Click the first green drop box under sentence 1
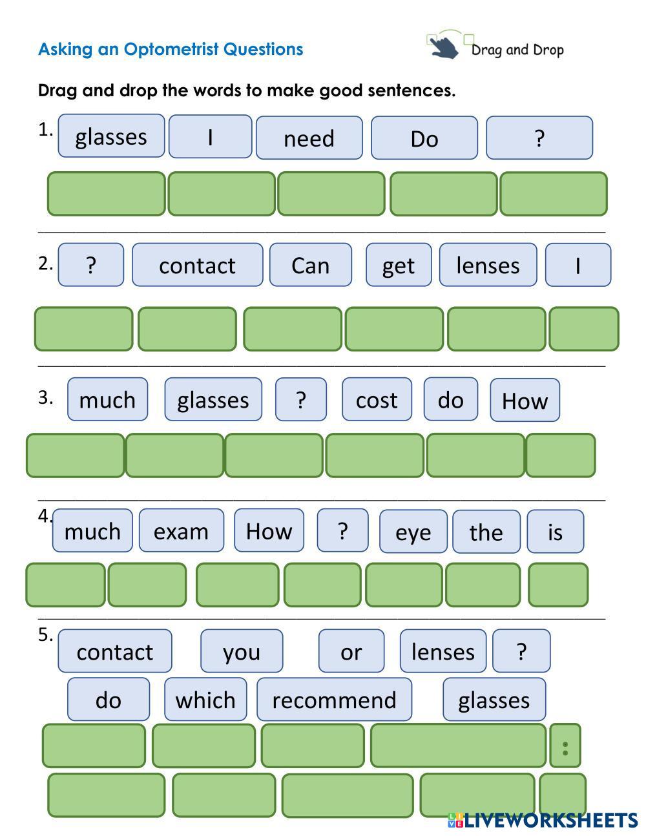 106,194
